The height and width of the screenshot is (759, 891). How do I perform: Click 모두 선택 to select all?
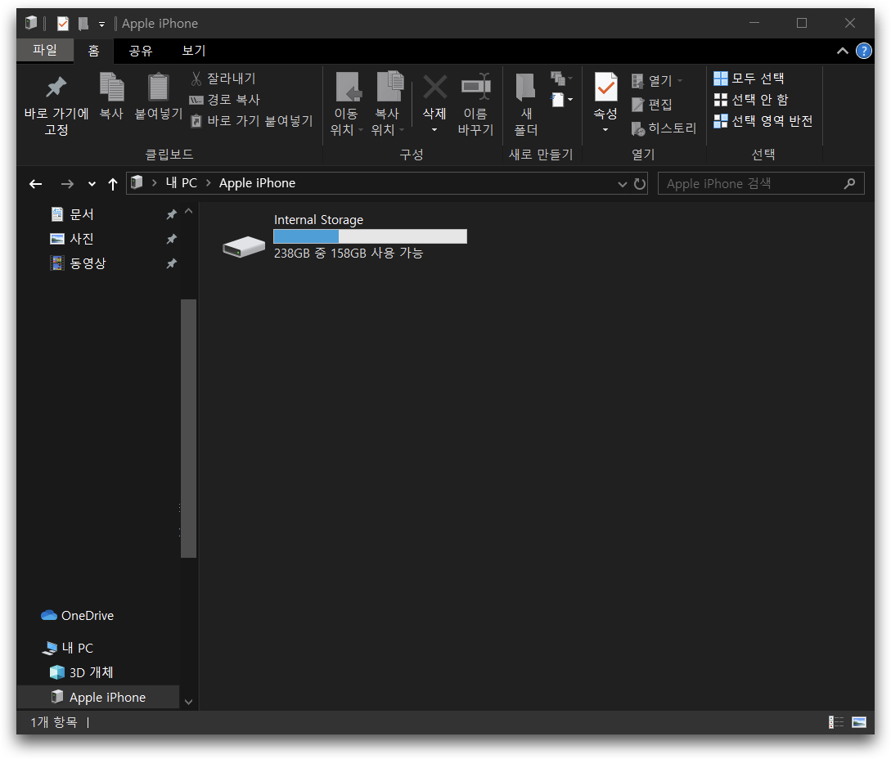(x=749, y=79)
